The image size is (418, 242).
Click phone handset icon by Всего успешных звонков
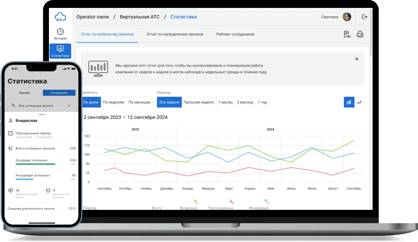click(11, 148)
